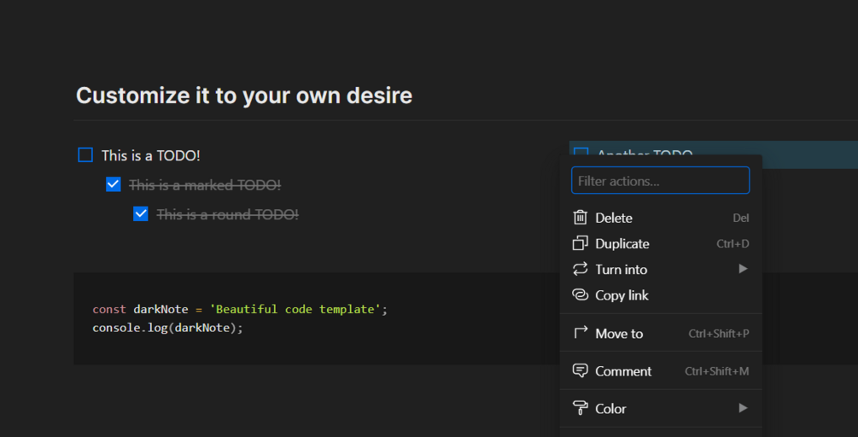
Task: Check the "This is a TODO!" checkbox
Action: [85, 155]
